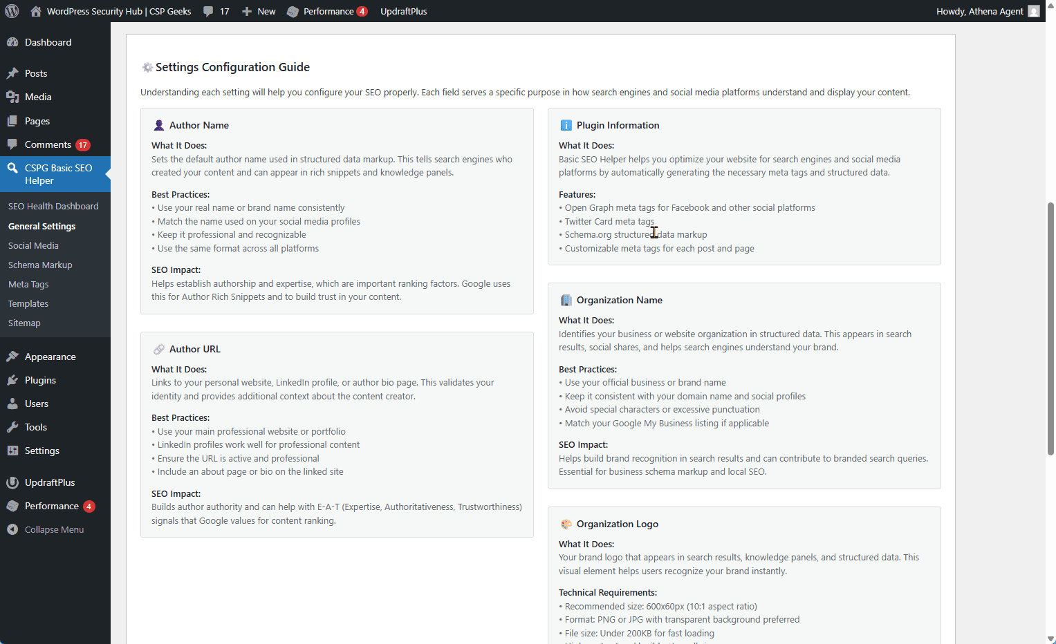The width and height of the screenshot is (1056, 644).
Task: Open Media library from sidebar
Action: tap(38, 97)
